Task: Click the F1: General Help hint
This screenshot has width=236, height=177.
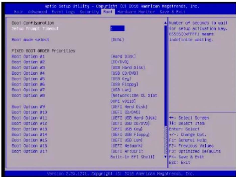Action: 188,140
